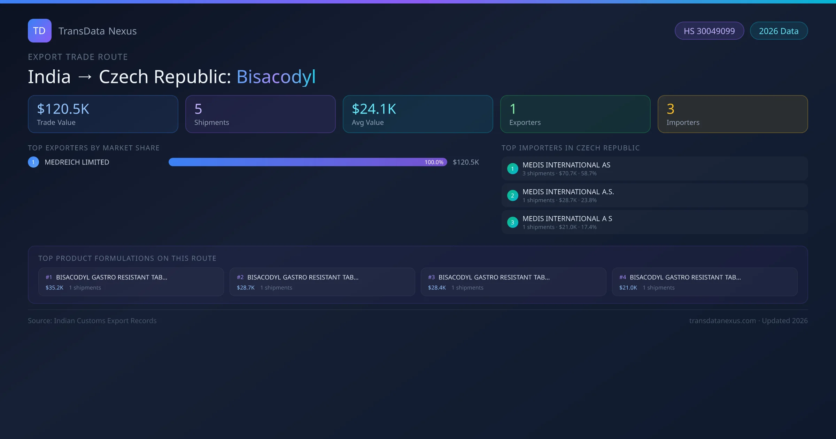The height and width of the screenshot is (439, 836).
Task: Click the importer rank 2 green badge
Action: click(512, 195)
